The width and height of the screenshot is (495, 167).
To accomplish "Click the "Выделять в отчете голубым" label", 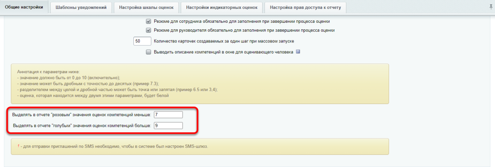I will (x=82, y=126).
